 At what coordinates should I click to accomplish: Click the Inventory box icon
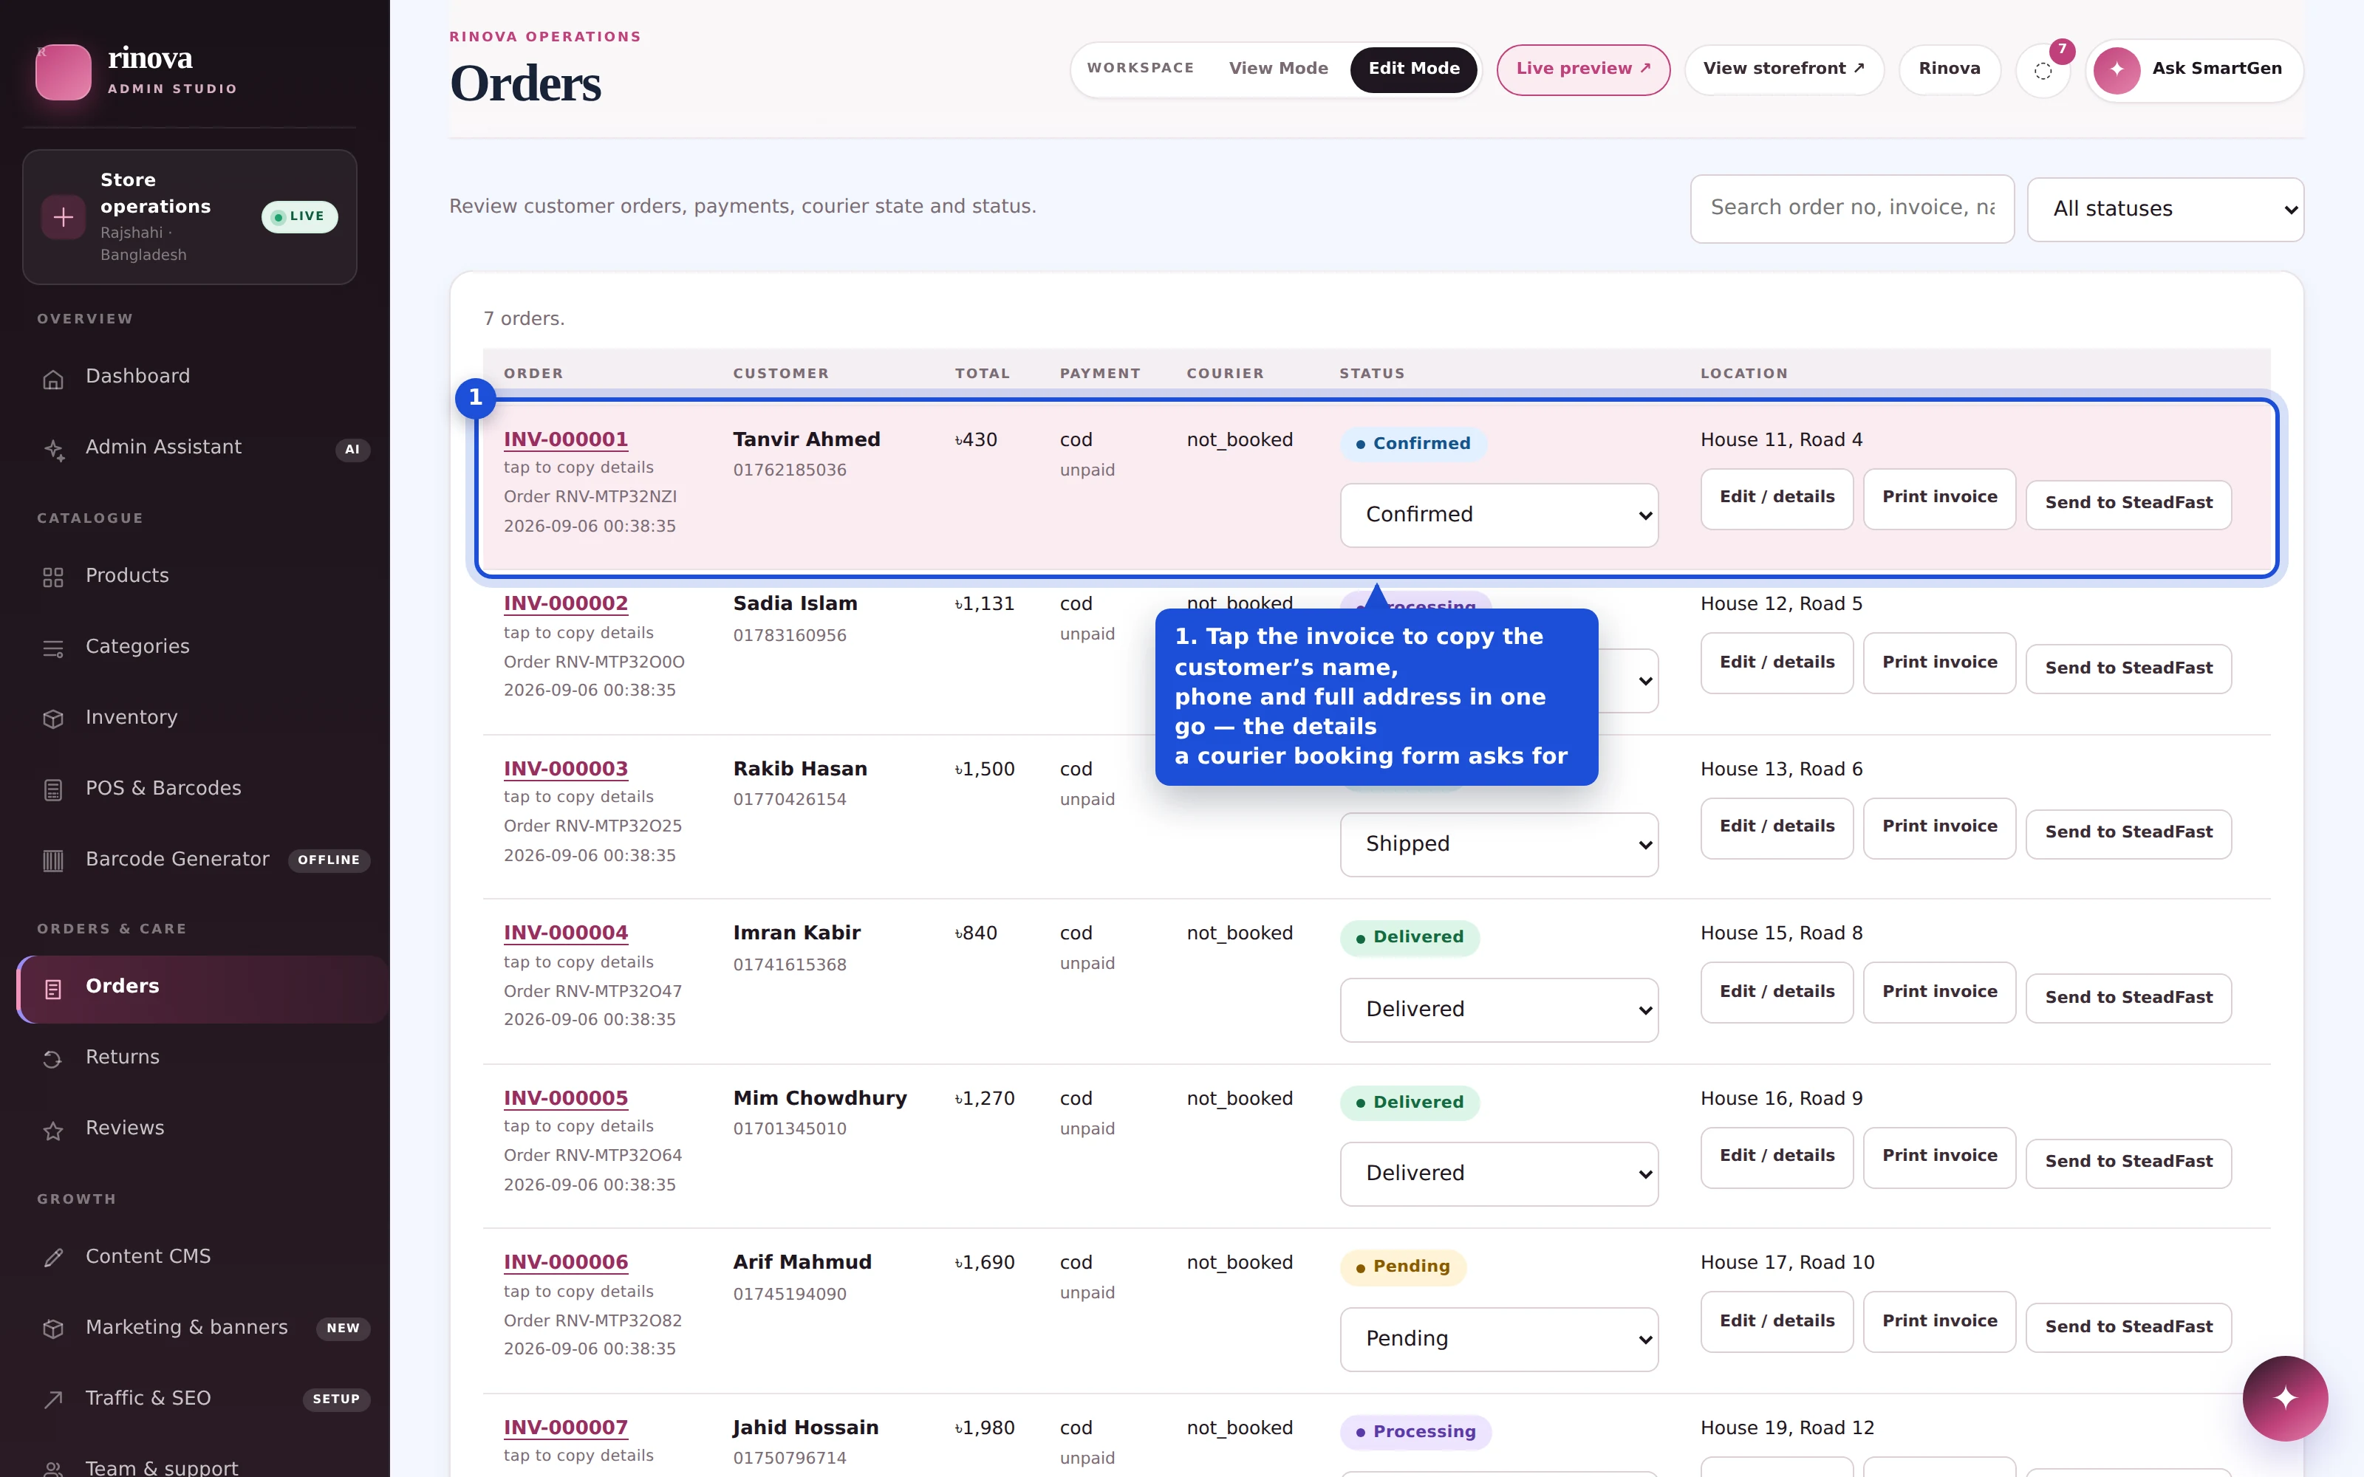pyautogui.click(x=54, y=719)
